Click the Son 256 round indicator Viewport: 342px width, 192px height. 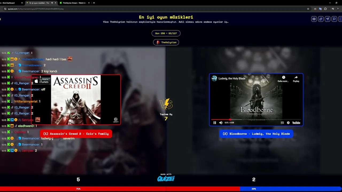click(x=166, y=33)
